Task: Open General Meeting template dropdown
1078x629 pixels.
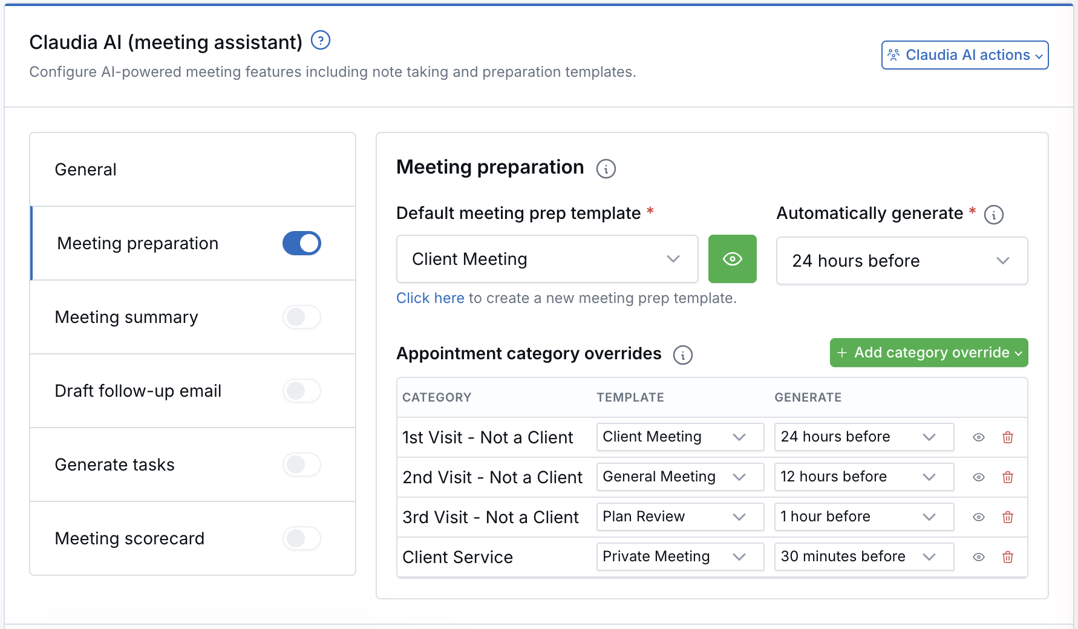Action: [x=680, y=477]
